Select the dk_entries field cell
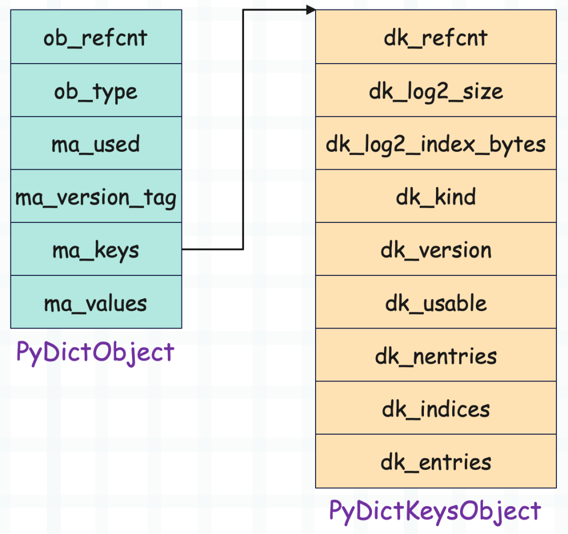Screen dimensions: 568x534 point(436,461)
